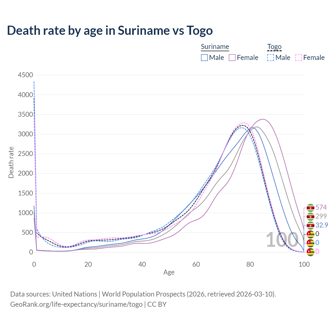Click the Togo Female dashed pink swatch
335x335 pixels.
299,58
